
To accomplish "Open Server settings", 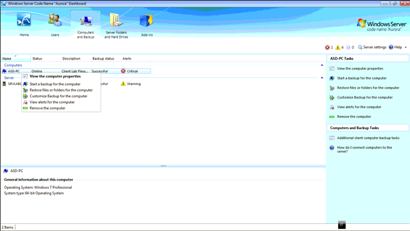I will click(x=372, y=47).
